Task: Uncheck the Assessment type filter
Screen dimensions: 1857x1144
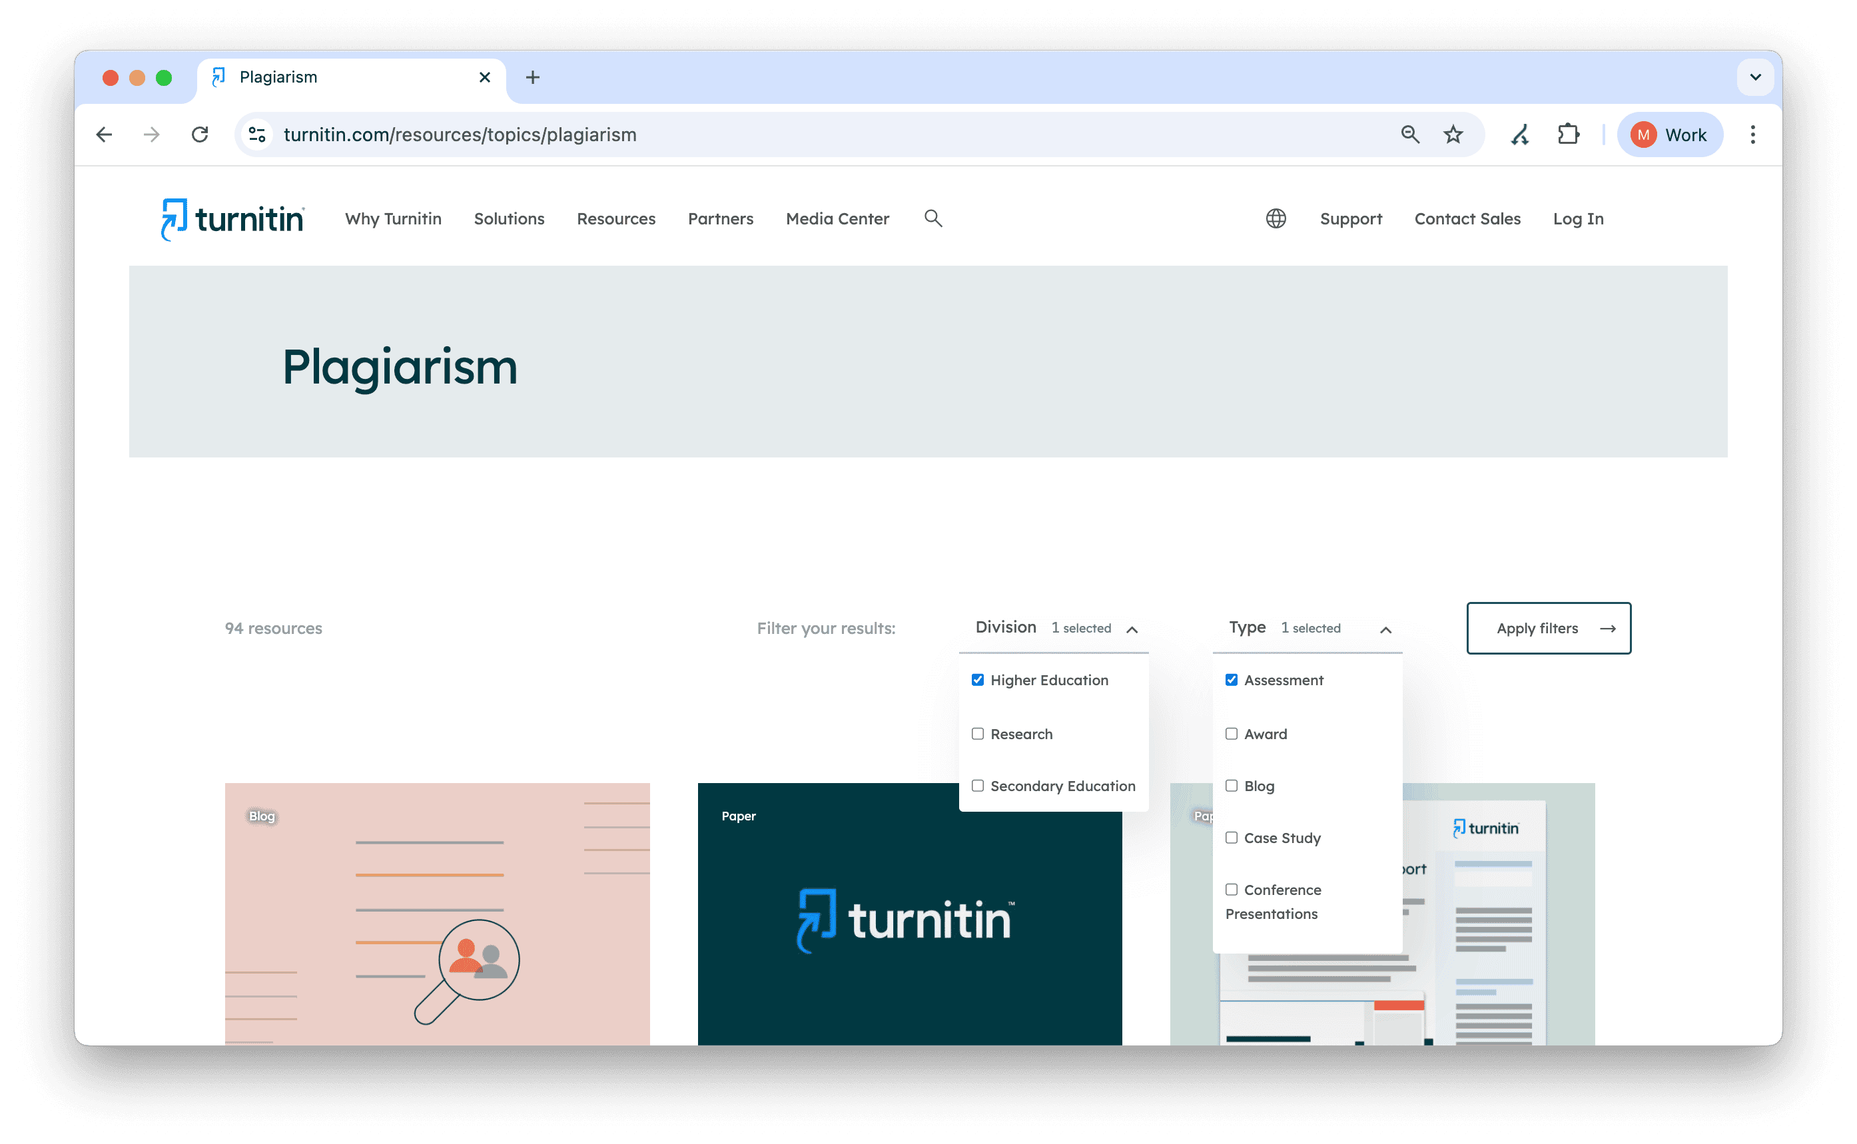Action: tap(1231, 680)
